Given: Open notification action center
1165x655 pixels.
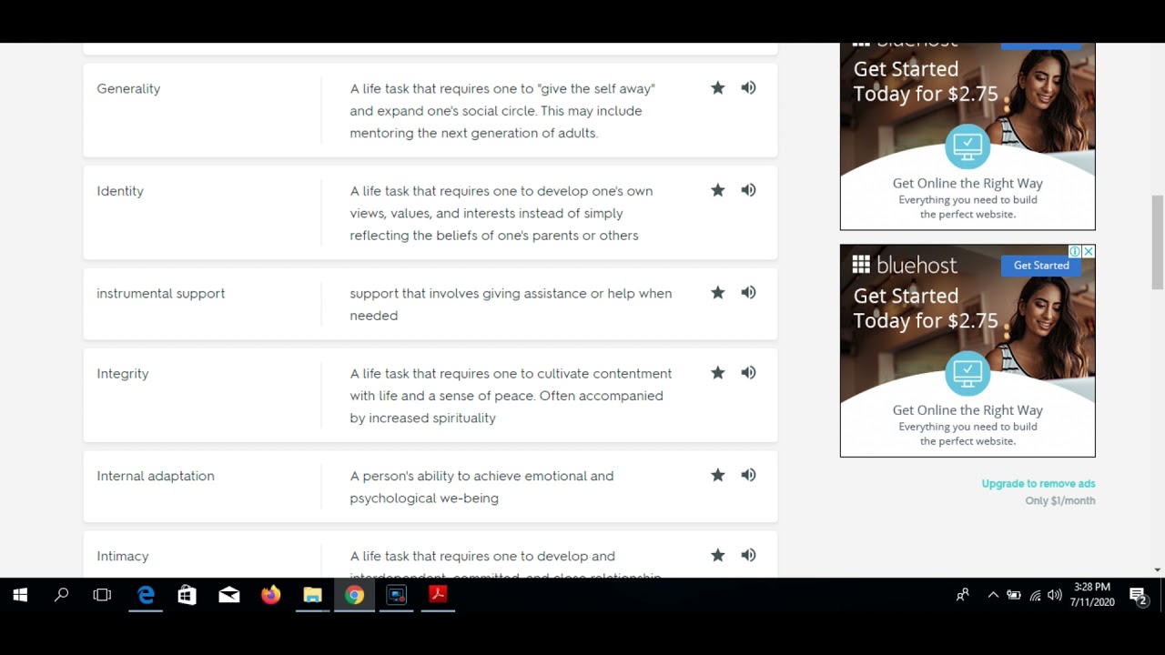Looking at the screenshot, I should tap(1139, 595).
